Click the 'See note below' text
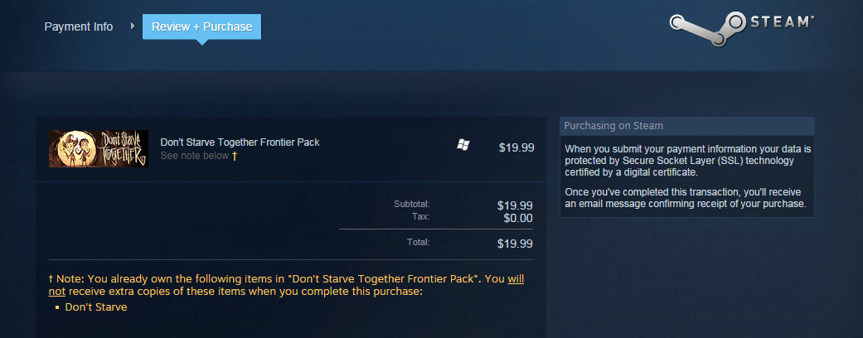The height and width of the screenshot is (338, 863). (194, 156)
